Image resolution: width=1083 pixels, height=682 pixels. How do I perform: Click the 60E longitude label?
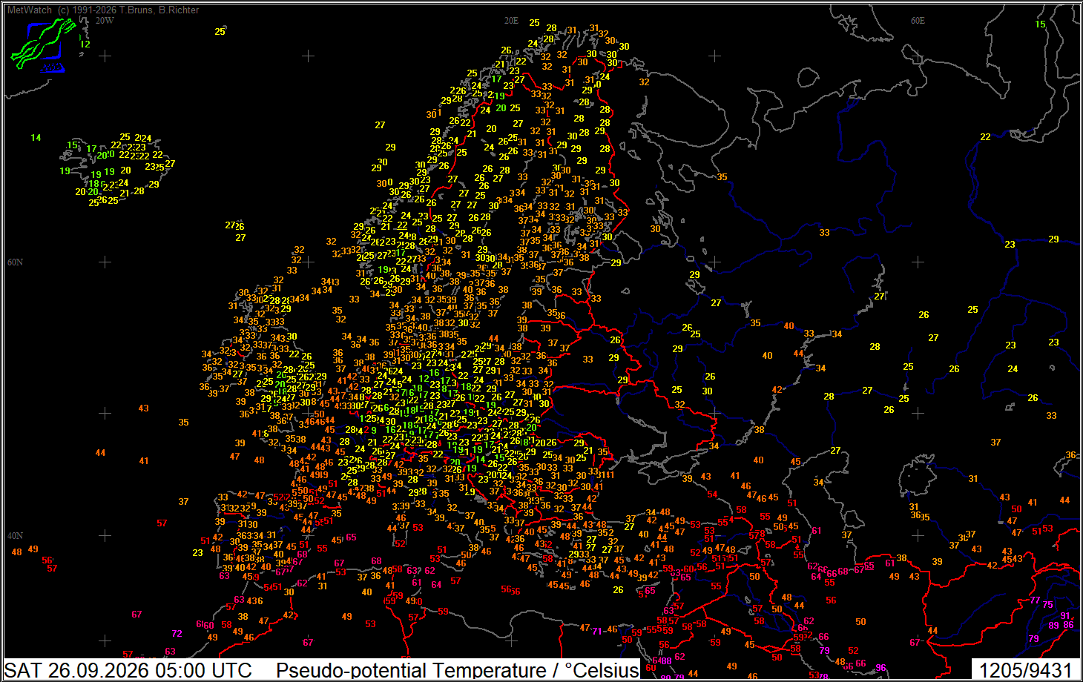pyautogui.click(x=918, y=21)
